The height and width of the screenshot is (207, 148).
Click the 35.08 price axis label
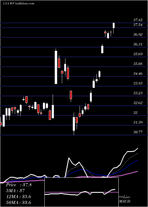point(138,64)
